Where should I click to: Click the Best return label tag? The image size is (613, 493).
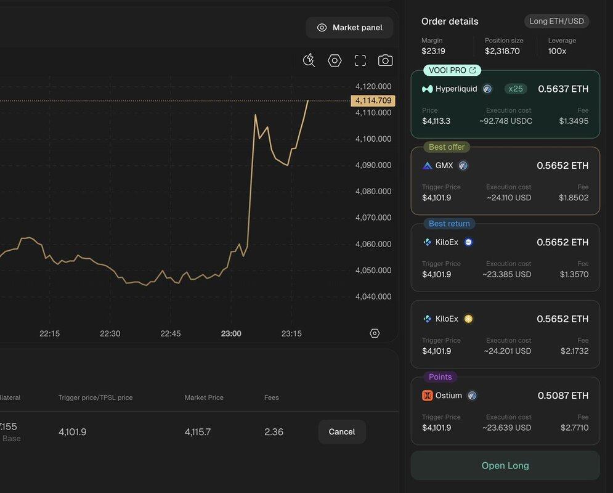coord(449,224)
